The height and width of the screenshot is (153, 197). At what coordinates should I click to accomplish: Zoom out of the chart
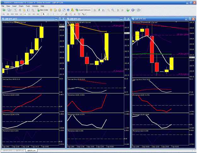tap(113, 10)
